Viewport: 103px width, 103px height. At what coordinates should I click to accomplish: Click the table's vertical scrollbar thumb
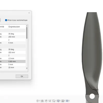pos(27,33)
